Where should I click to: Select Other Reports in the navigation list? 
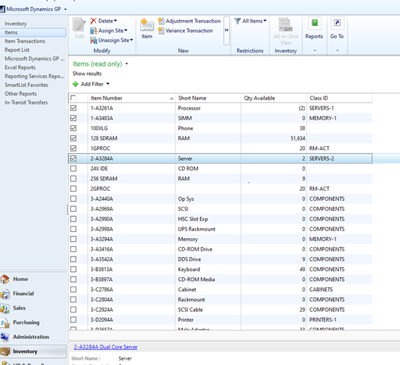pyautogui.click(x=21, y=94)
